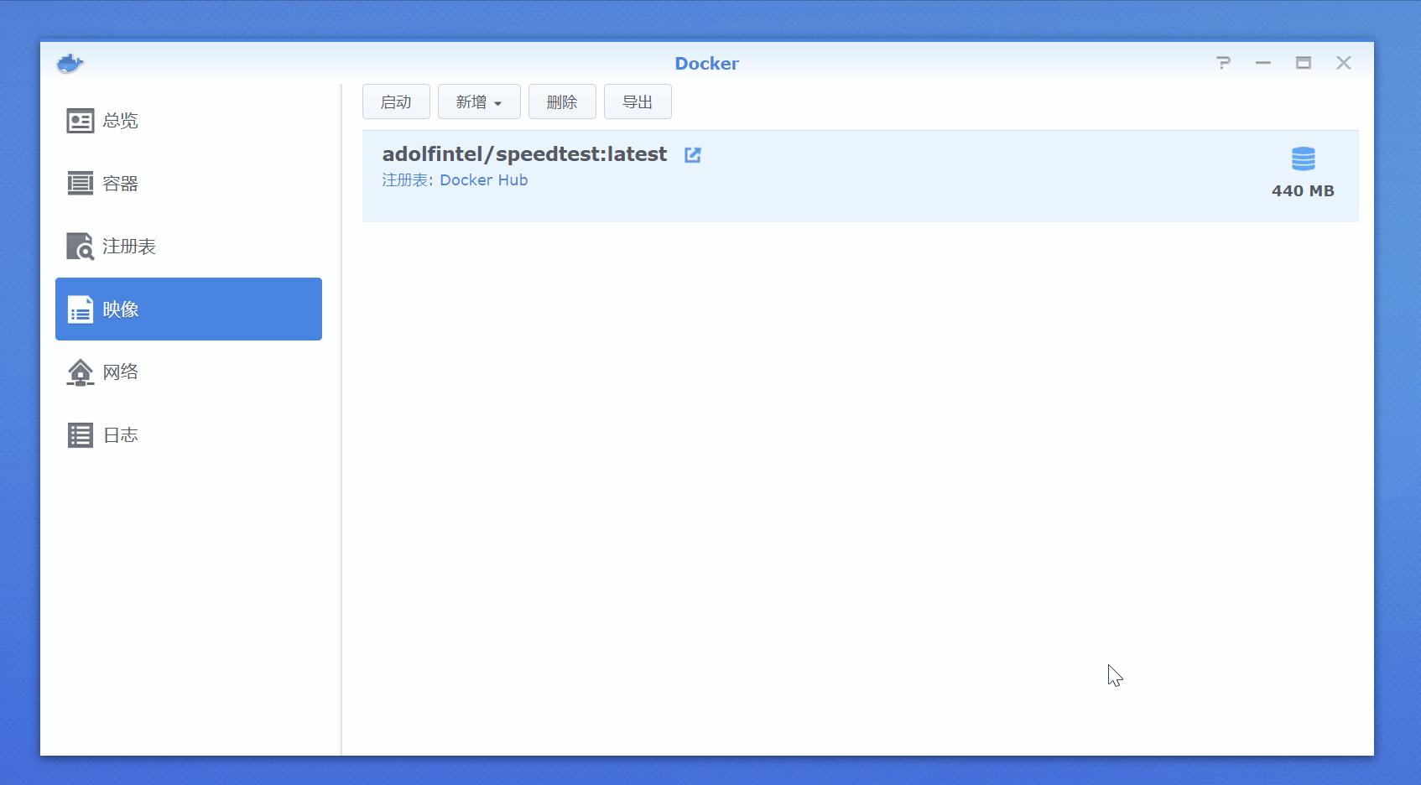1421x785 pixels.
Task: Select the 映像 image file icon
Action: (81, 309)
